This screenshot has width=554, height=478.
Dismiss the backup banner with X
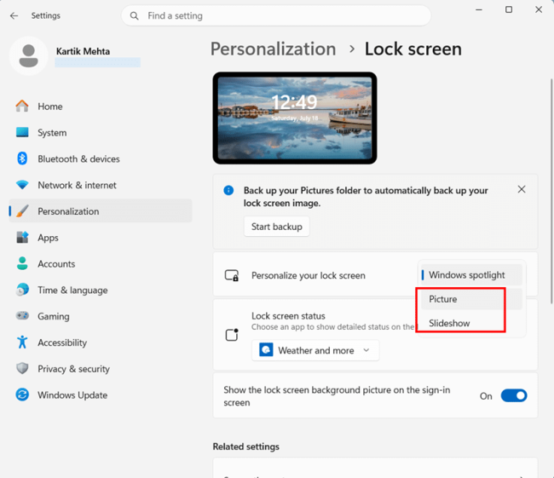pyautogui.click(x=522, y=189)
